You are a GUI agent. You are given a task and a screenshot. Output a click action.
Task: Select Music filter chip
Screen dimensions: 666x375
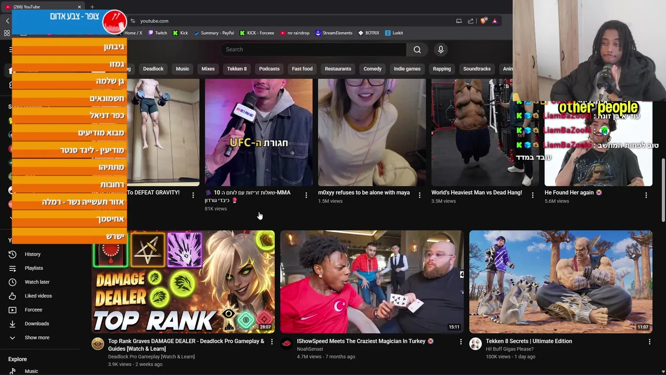point(182,69)
